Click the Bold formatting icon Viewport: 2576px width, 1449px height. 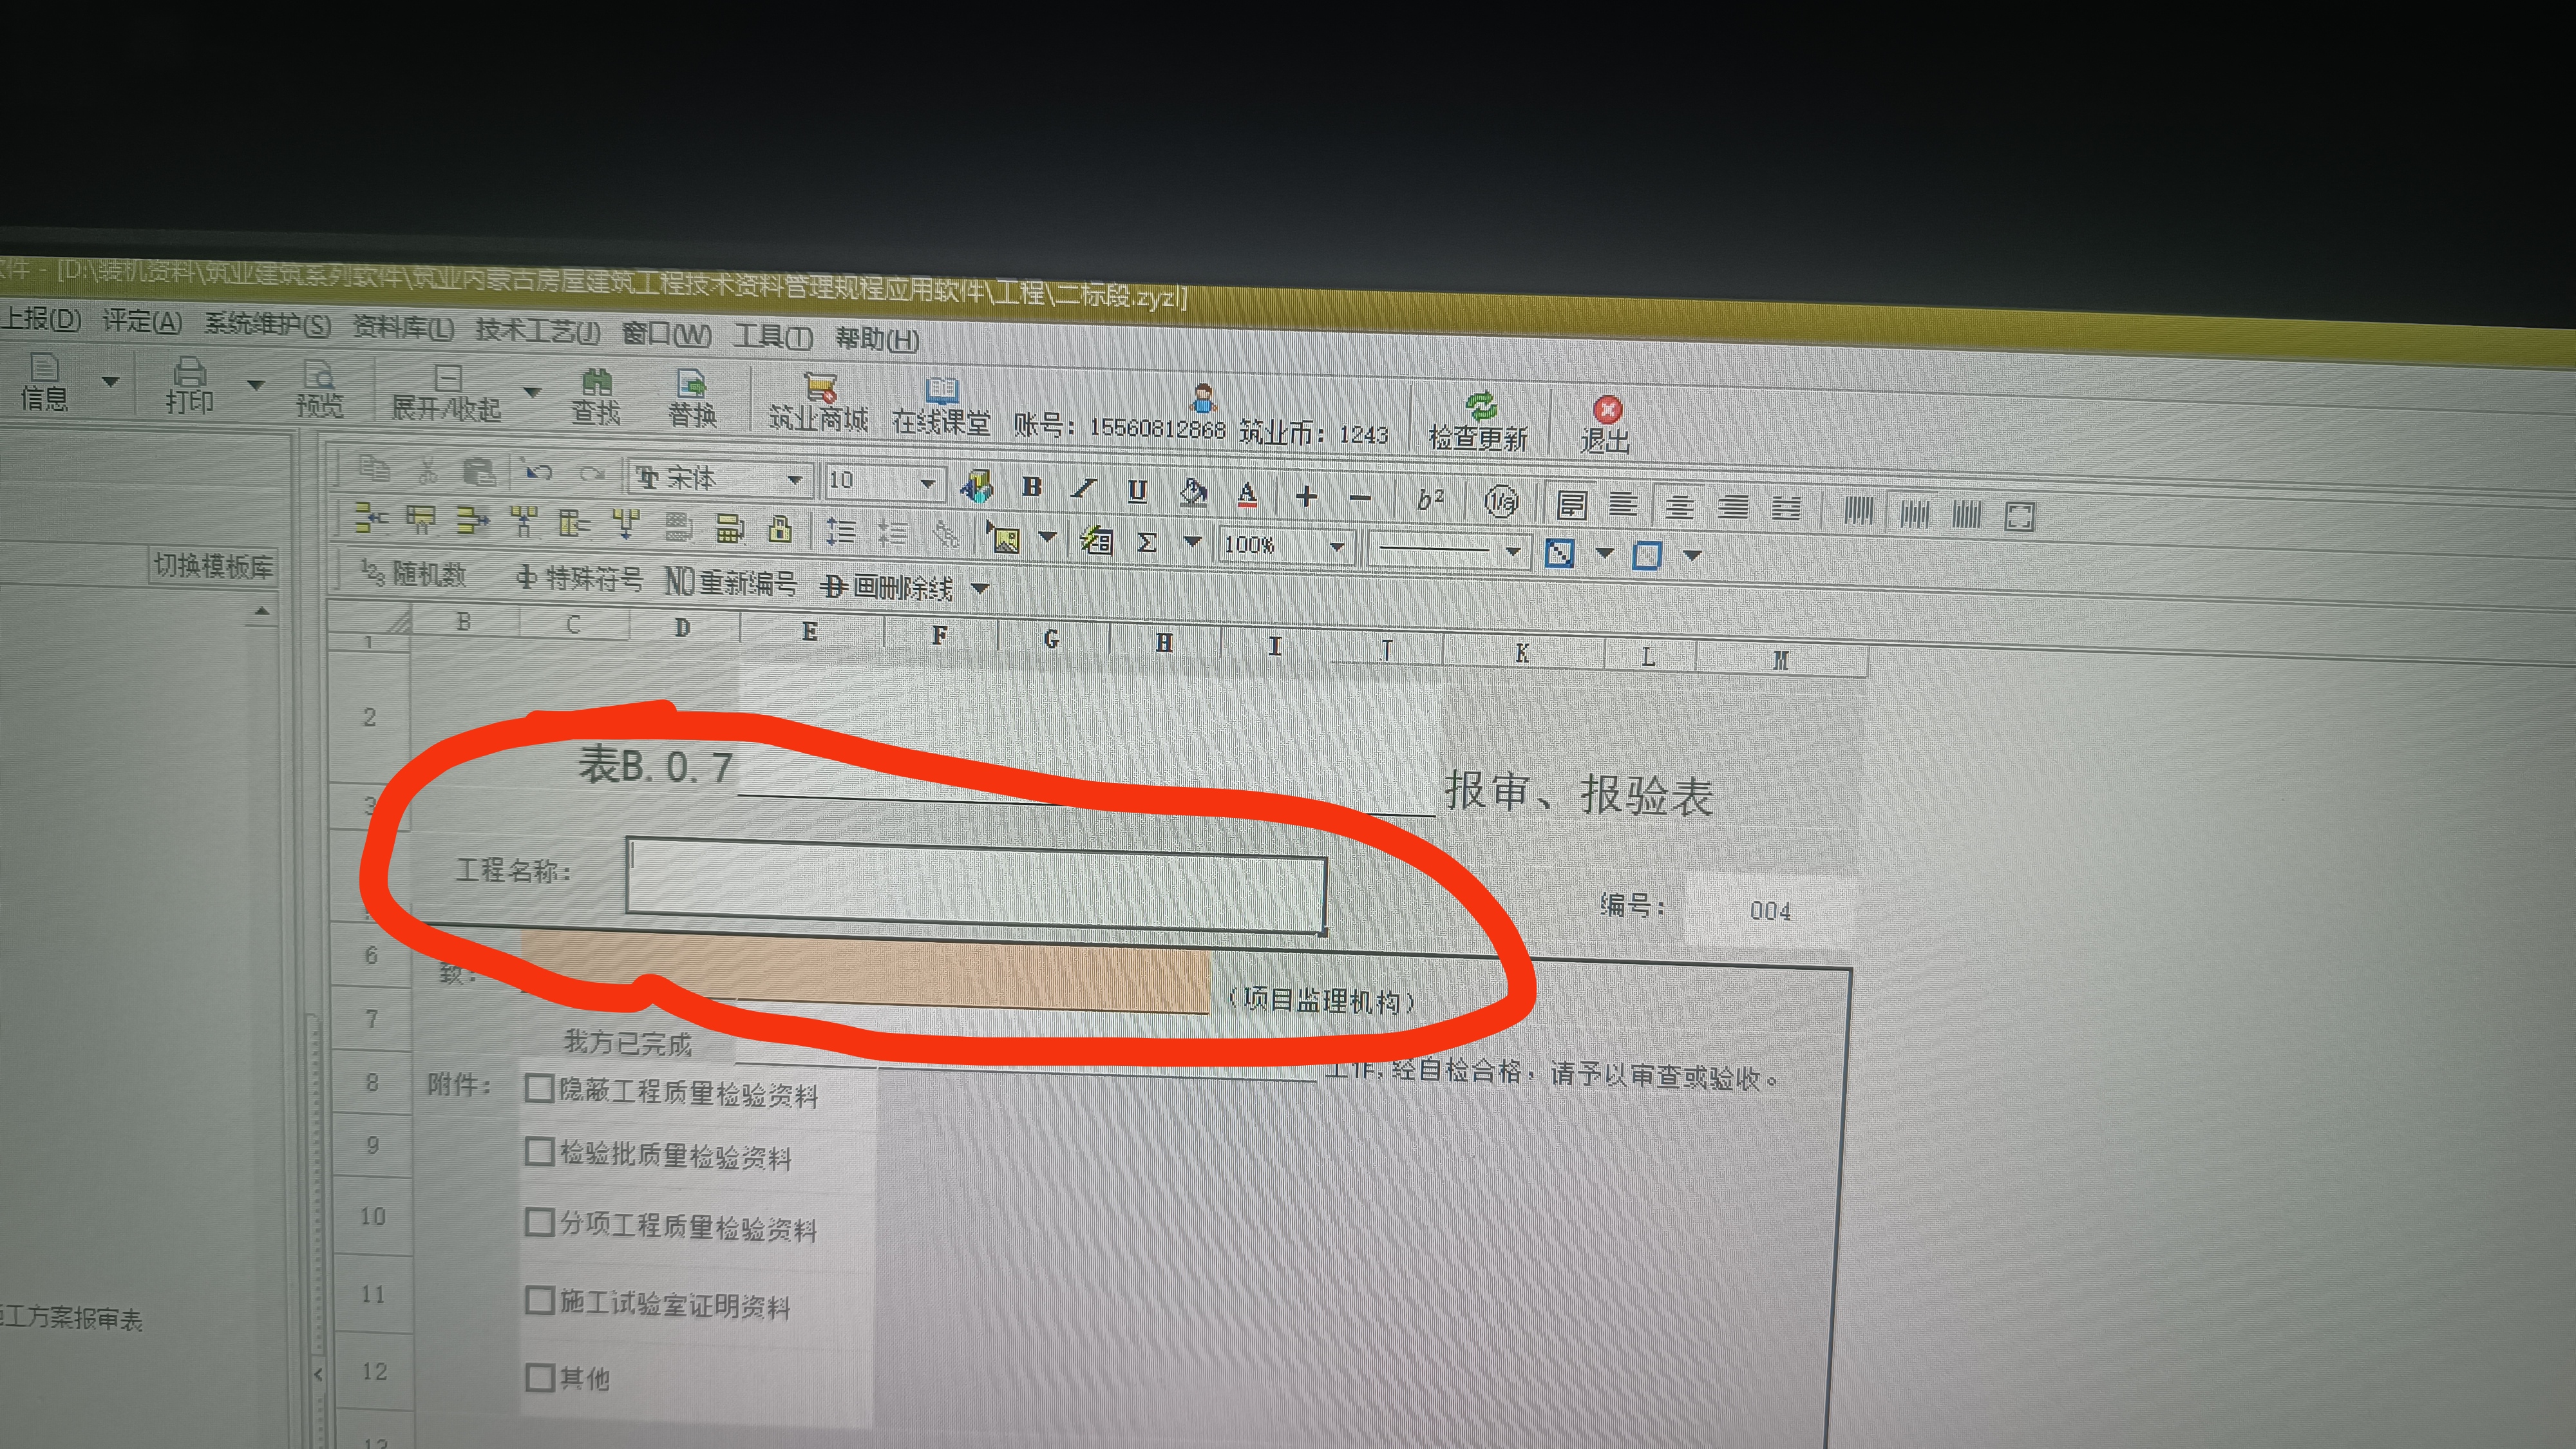coord(1032,487)
